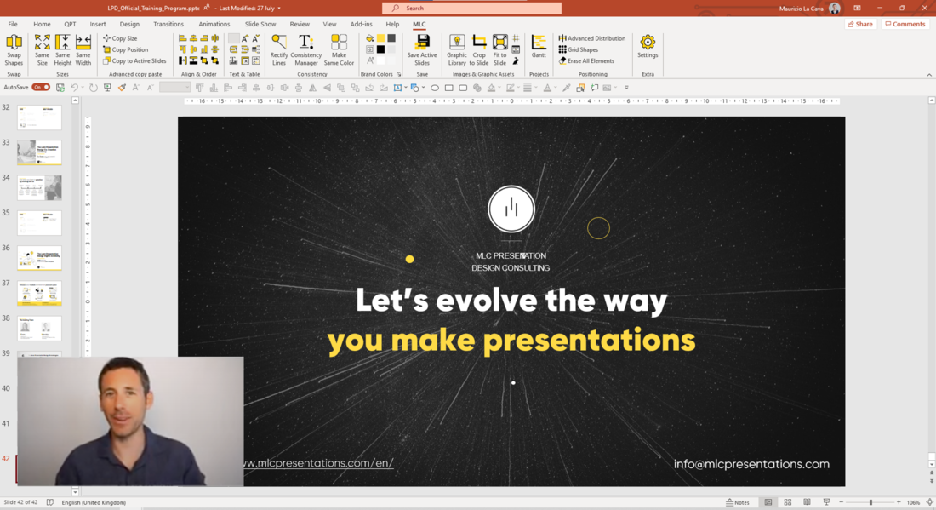Open MLC Settings gear
This screenshot has width=936, height=510.
(x=647, y=47)
